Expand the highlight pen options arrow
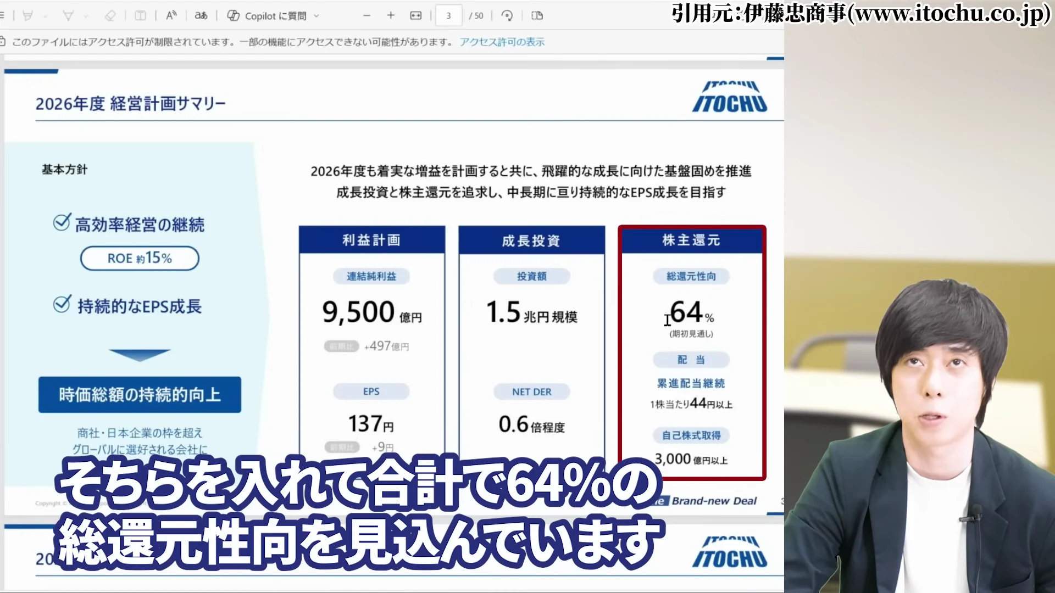Viewport: 1055px width, 593px height. tap(46, 16)
